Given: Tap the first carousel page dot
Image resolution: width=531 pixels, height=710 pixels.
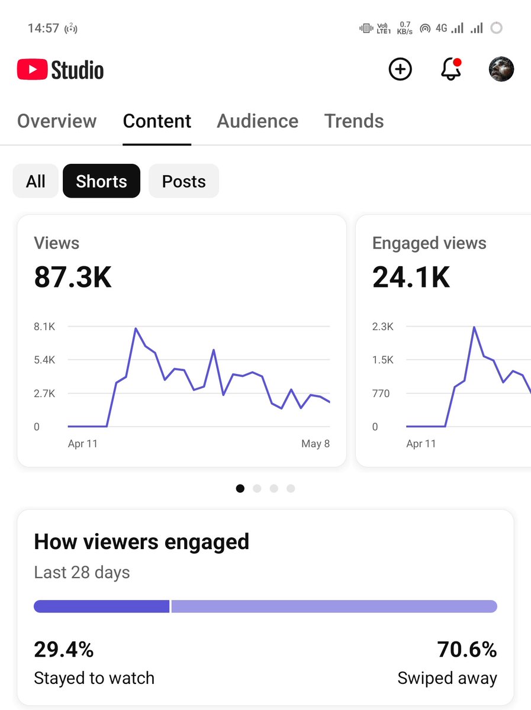Looking at the screenshot, I should pos(240,488).
